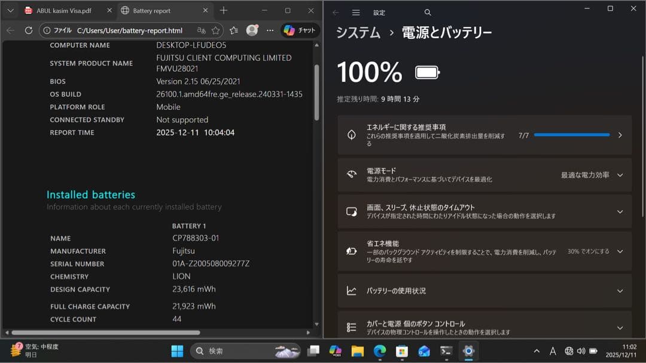
Task: Click the favorites star in Edge's address bar
Action: 214,30
